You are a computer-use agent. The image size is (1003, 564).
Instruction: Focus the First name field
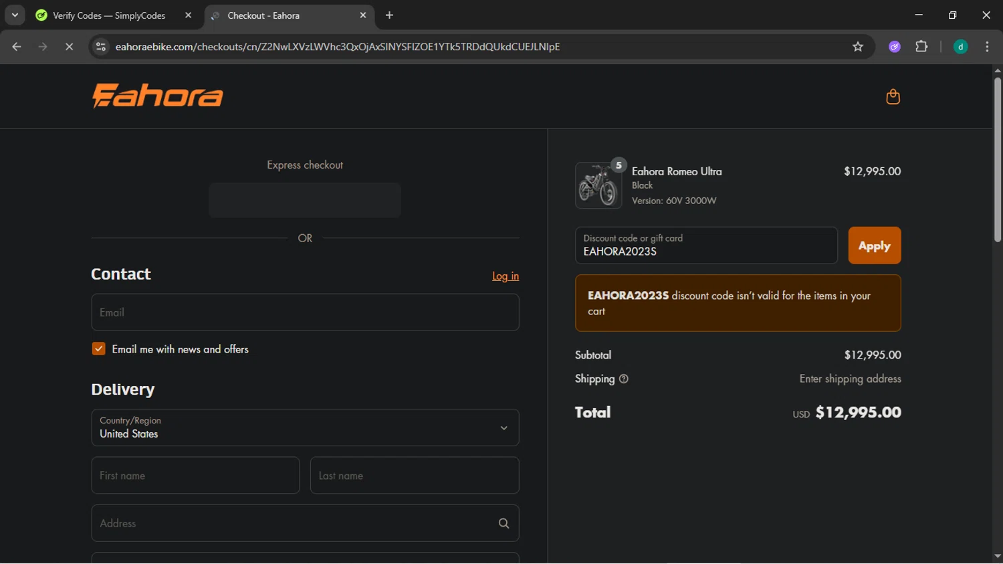195,476
